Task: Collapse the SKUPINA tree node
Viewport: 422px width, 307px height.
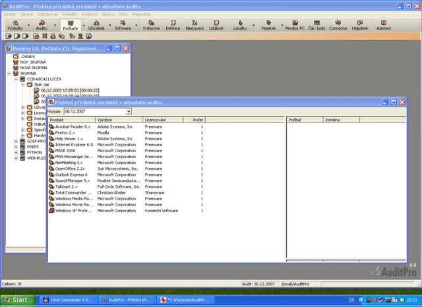Action: [9, 73]
